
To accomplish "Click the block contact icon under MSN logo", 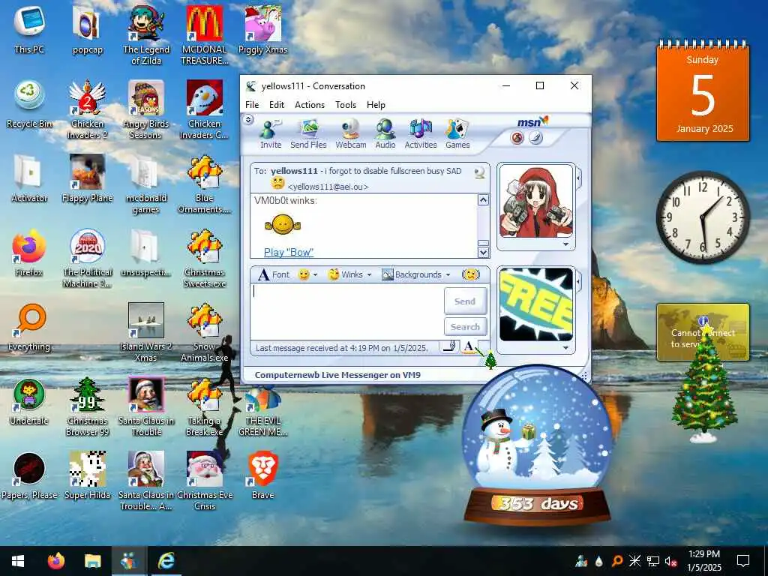I will (517, 138).
